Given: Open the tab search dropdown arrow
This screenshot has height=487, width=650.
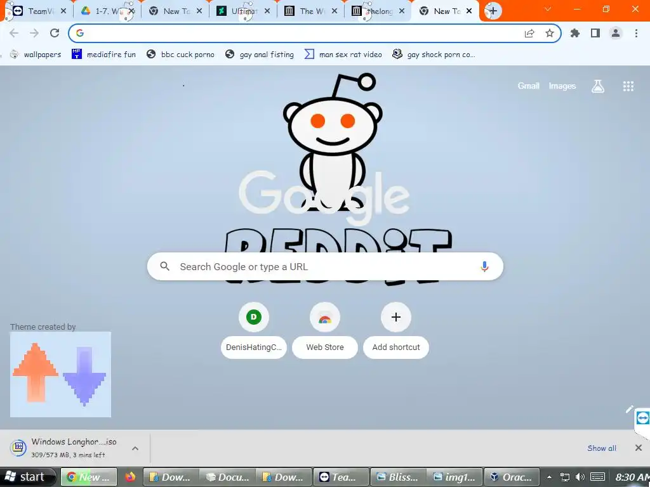Looking at the screenshot, I should [548, 9].
